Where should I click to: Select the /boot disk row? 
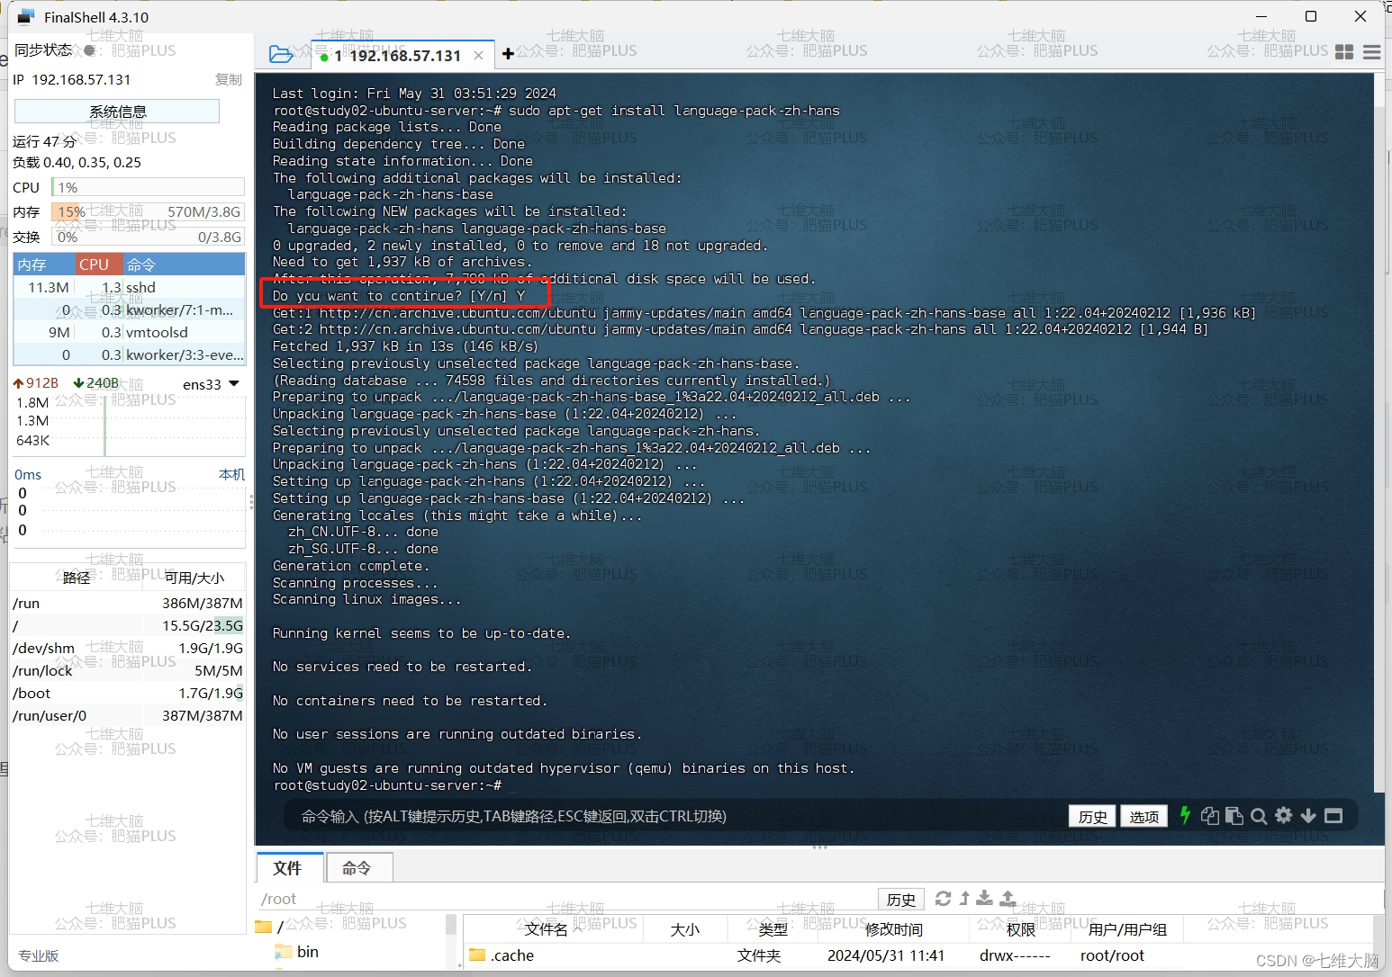128,693
